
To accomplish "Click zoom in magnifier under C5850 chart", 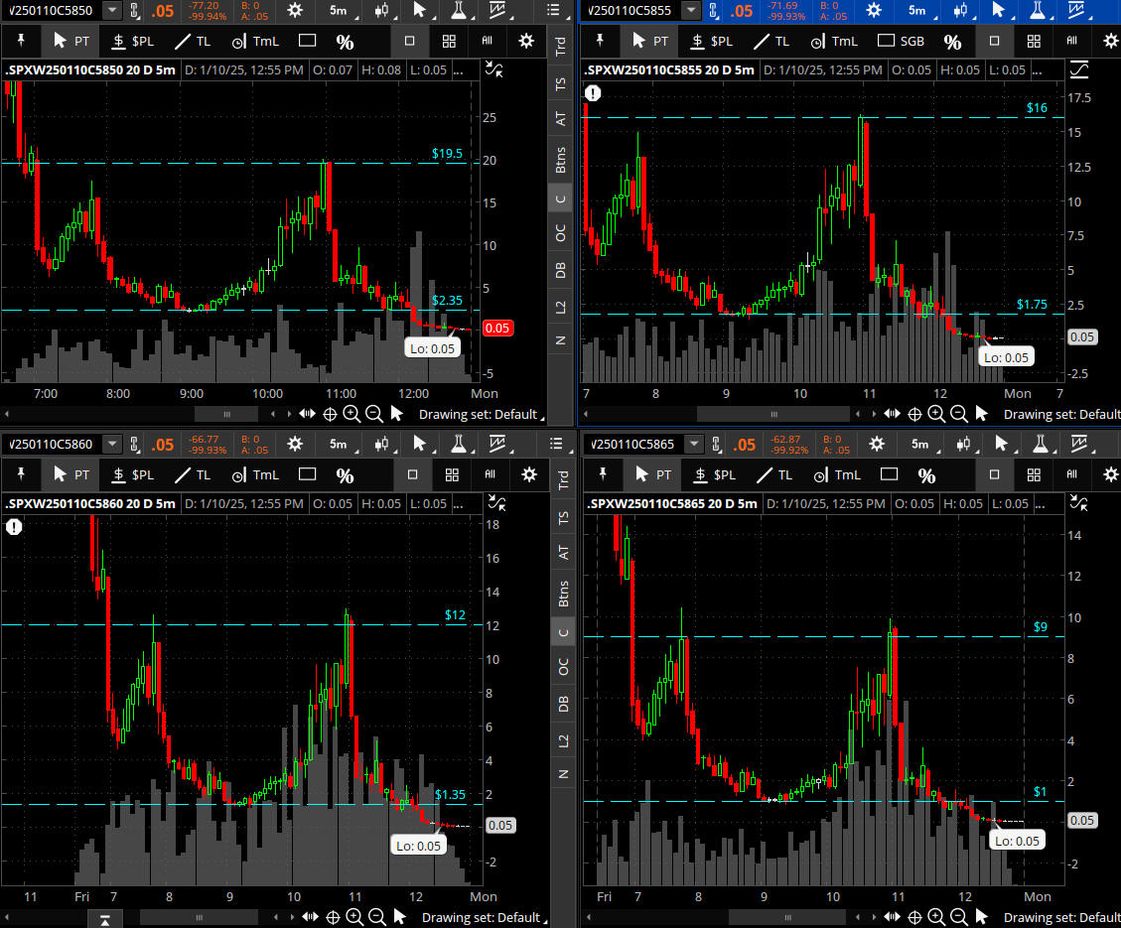I will pos(350,414).
